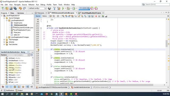Click the Stop Macro Recording square icon
This screenshot has height=96, width=170.
coord(99,16)
